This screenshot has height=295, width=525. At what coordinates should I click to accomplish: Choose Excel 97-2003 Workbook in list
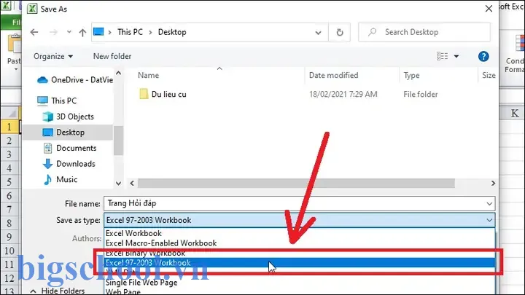(300, 262)
